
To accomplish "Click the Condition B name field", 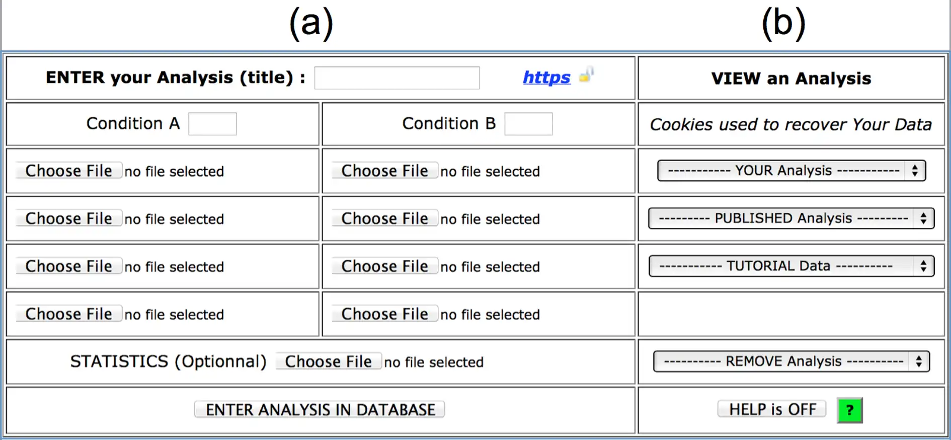I will coord(528,124).
